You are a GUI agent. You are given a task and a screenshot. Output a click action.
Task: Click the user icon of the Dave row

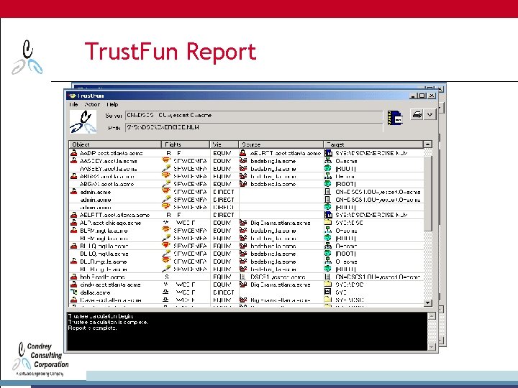click(x=74, y=300)
